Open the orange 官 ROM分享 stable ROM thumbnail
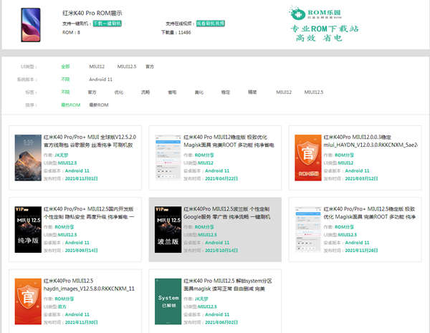Screen dimensions: 430x333 point(308,159)
